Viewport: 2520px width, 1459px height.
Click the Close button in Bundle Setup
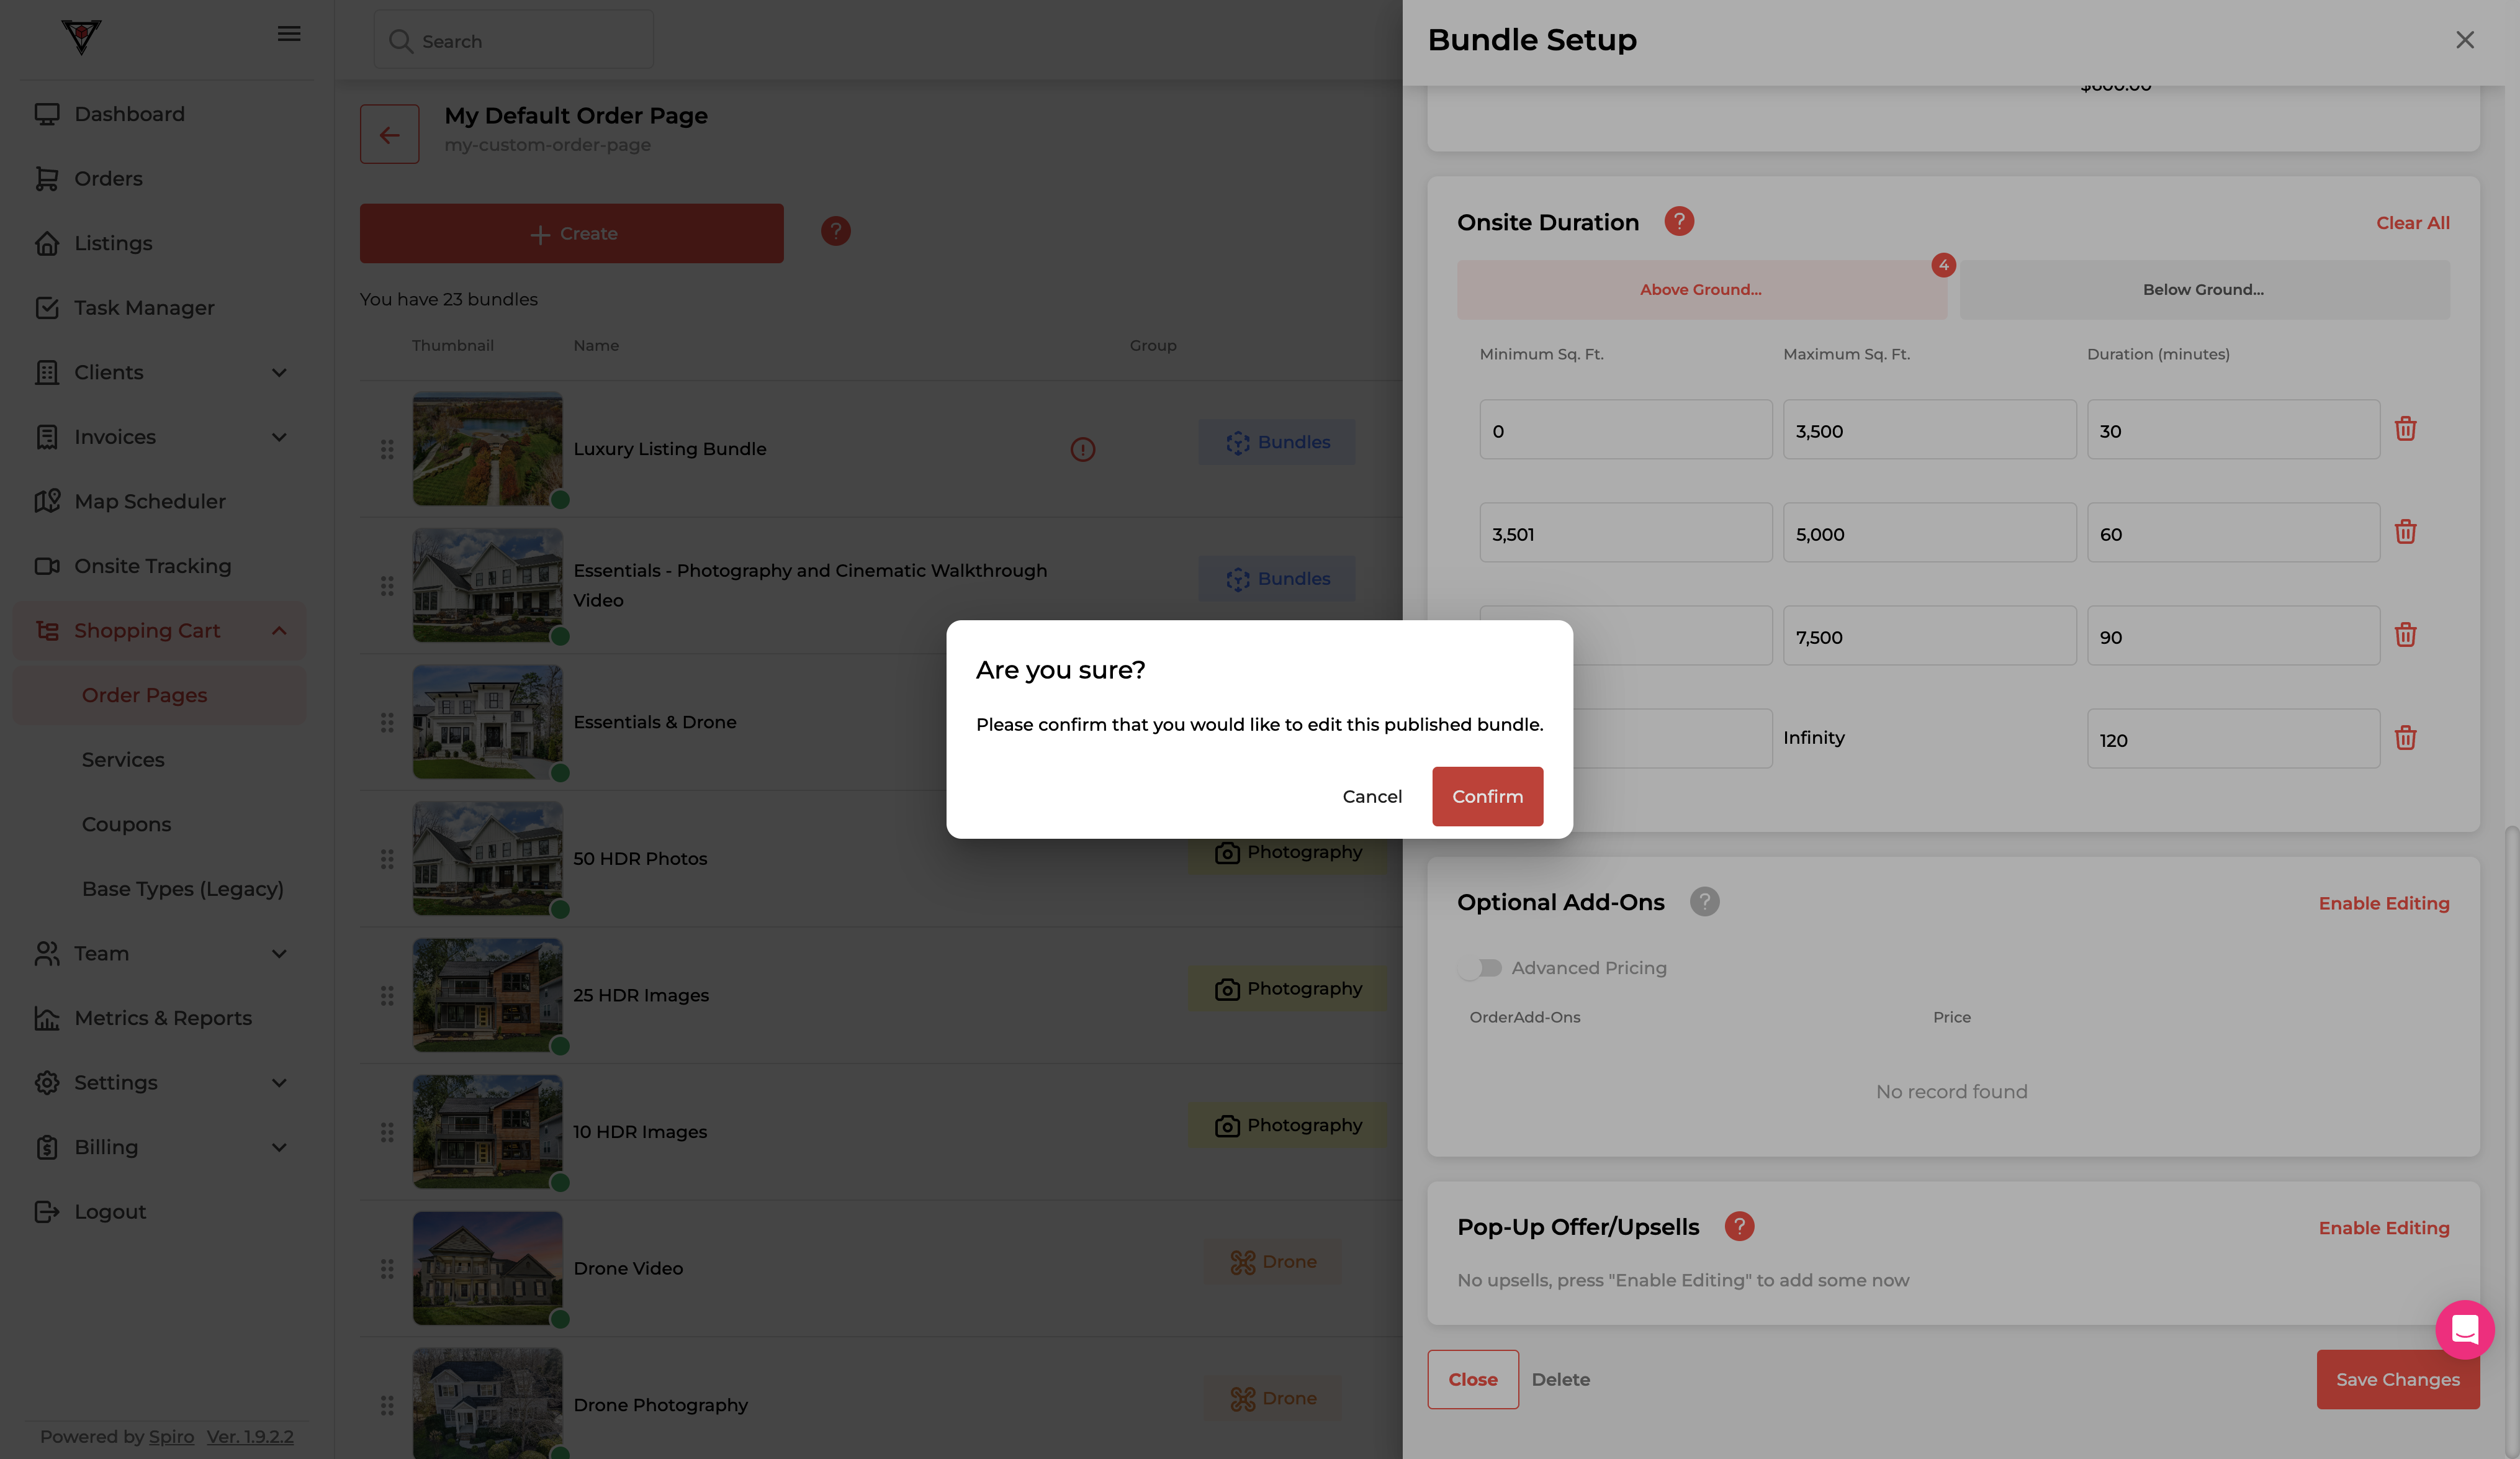tap(1473, 1379)
